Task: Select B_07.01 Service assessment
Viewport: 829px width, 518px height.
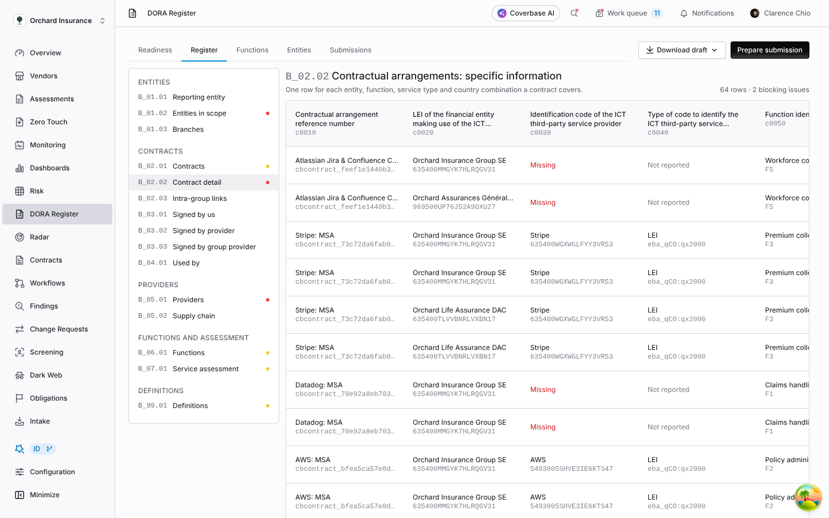Action: click(204, 369)
